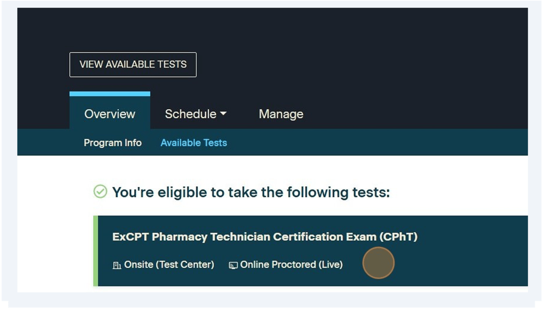Select the Program Info section
The width and height of the screenshot is (543, 309).
click(x=112, y=142)
